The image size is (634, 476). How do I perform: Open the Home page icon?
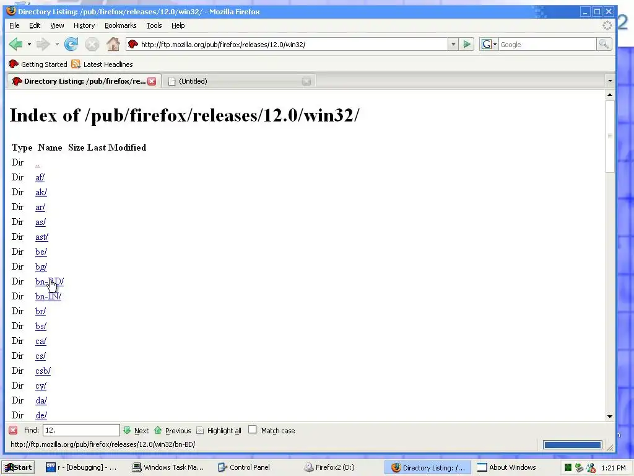pyautogui.click(x=113, y=44)
